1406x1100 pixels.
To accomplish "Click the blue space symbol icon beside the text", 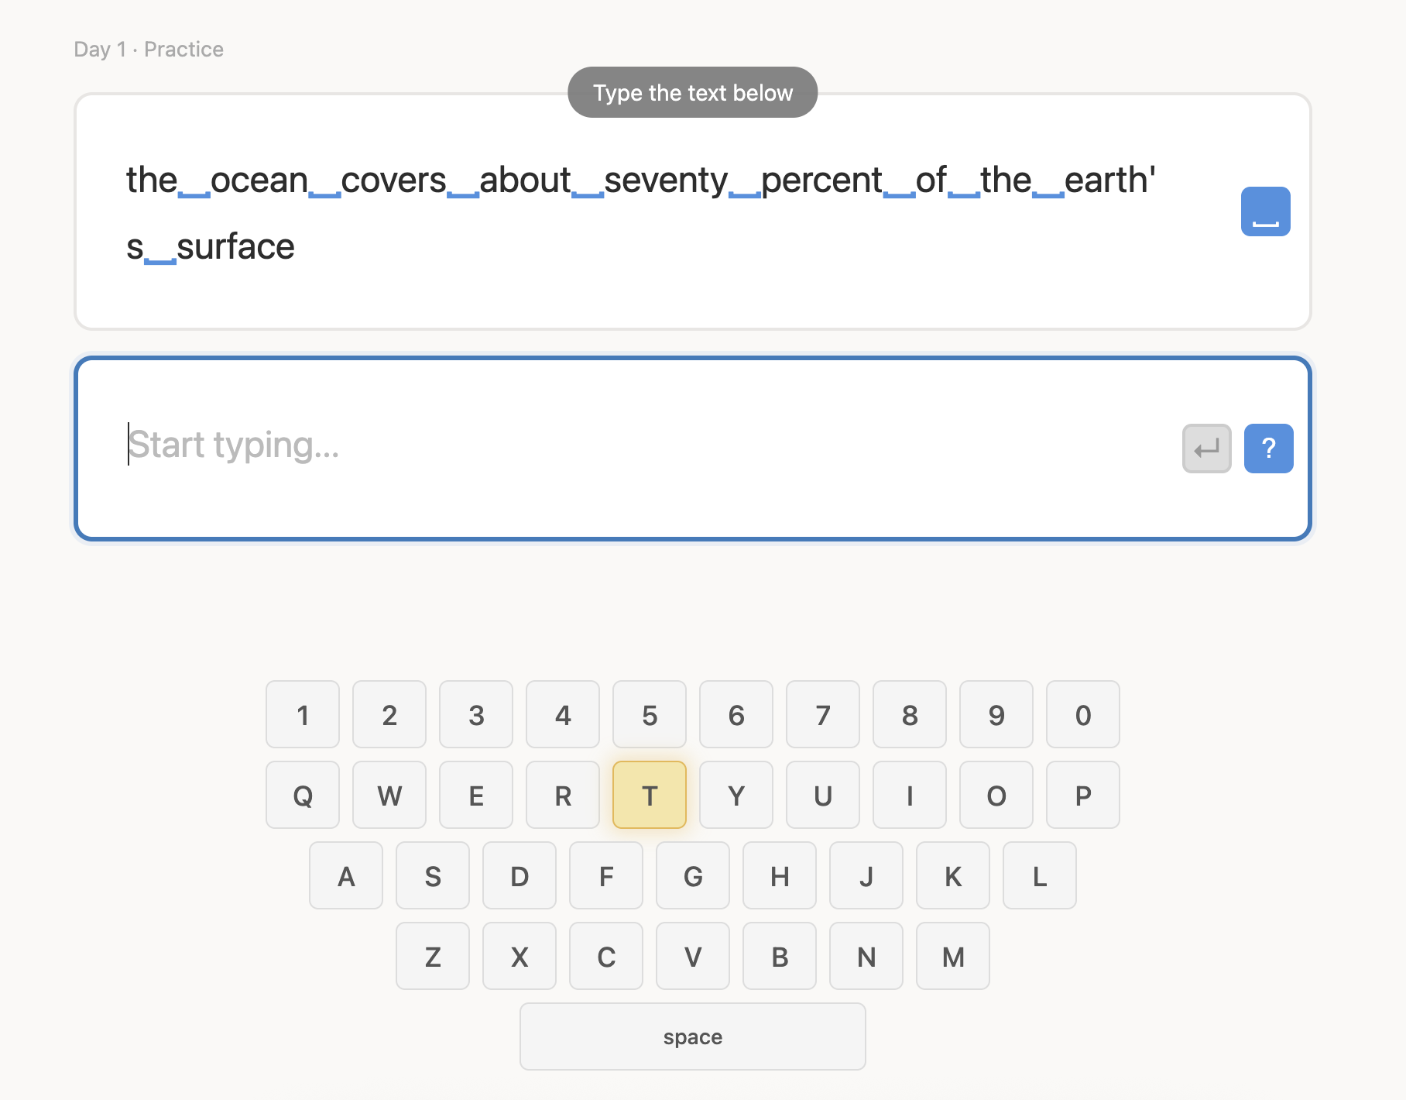I will pyautogui.click(x=1264, y=211).
